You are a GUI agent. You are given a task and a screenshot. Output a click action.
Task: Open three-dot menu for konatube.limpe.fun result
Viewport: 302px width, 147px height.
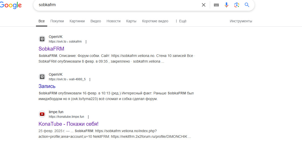click(88, 117)
